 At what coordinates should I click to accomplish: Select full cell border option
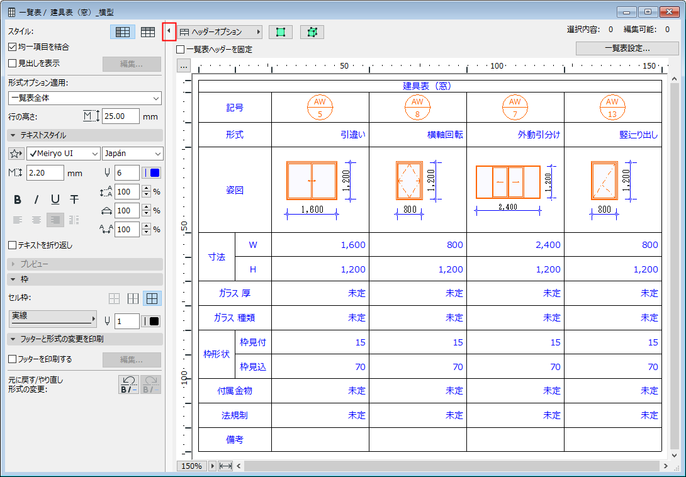coord(152,298)
